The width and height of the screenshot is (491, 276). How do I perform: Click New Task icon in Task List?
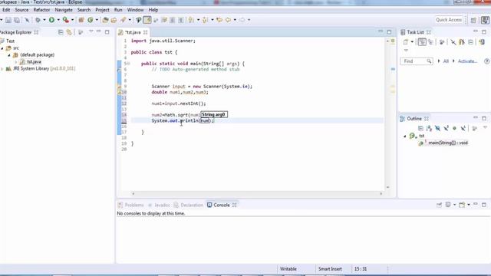click(x=406, y=42)
